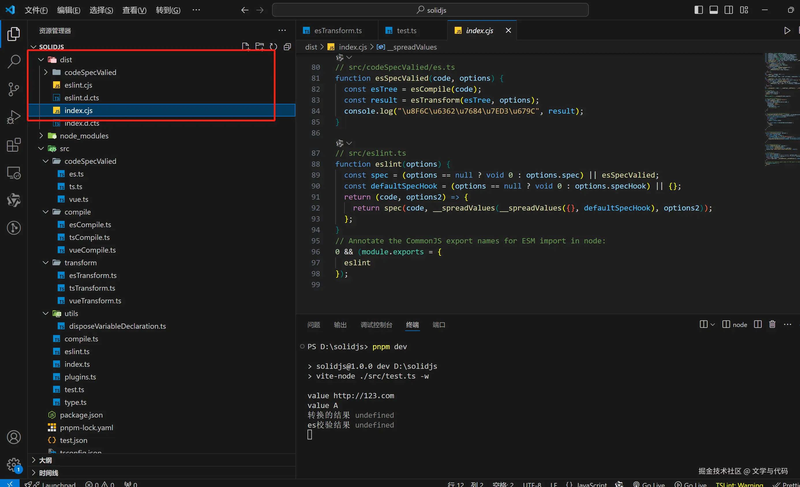Open the Extensions view

14,145
